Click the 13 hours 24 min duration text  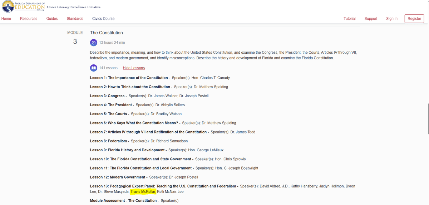point(112,43)
